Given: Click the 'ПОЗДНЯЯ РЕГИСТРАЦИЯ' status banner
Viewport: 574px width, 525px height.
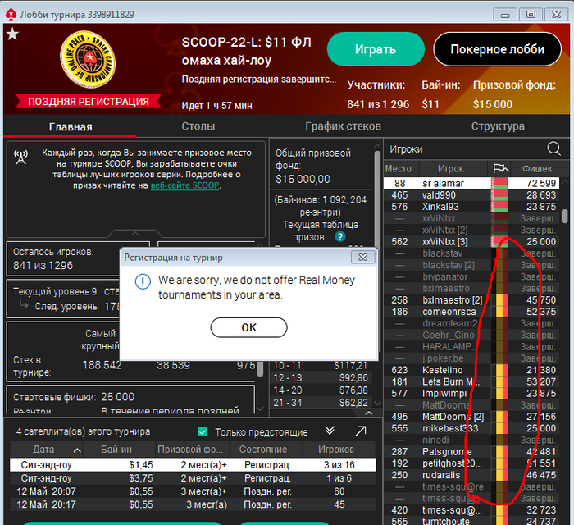Looking at the screenshot, I should (89, 102).
